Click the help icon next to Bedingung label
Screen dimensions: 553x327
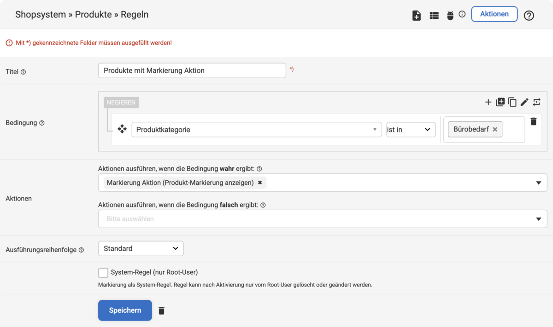(42, 123)
